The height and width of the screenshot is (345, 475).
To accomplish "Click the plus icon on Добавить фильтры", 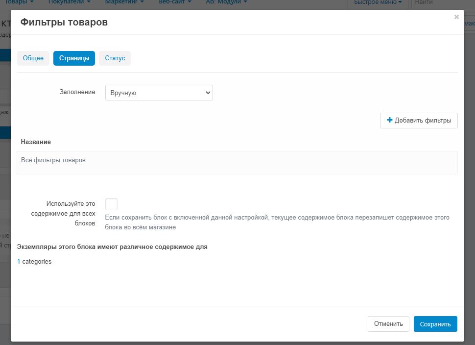I will click(x=390, y=120).
